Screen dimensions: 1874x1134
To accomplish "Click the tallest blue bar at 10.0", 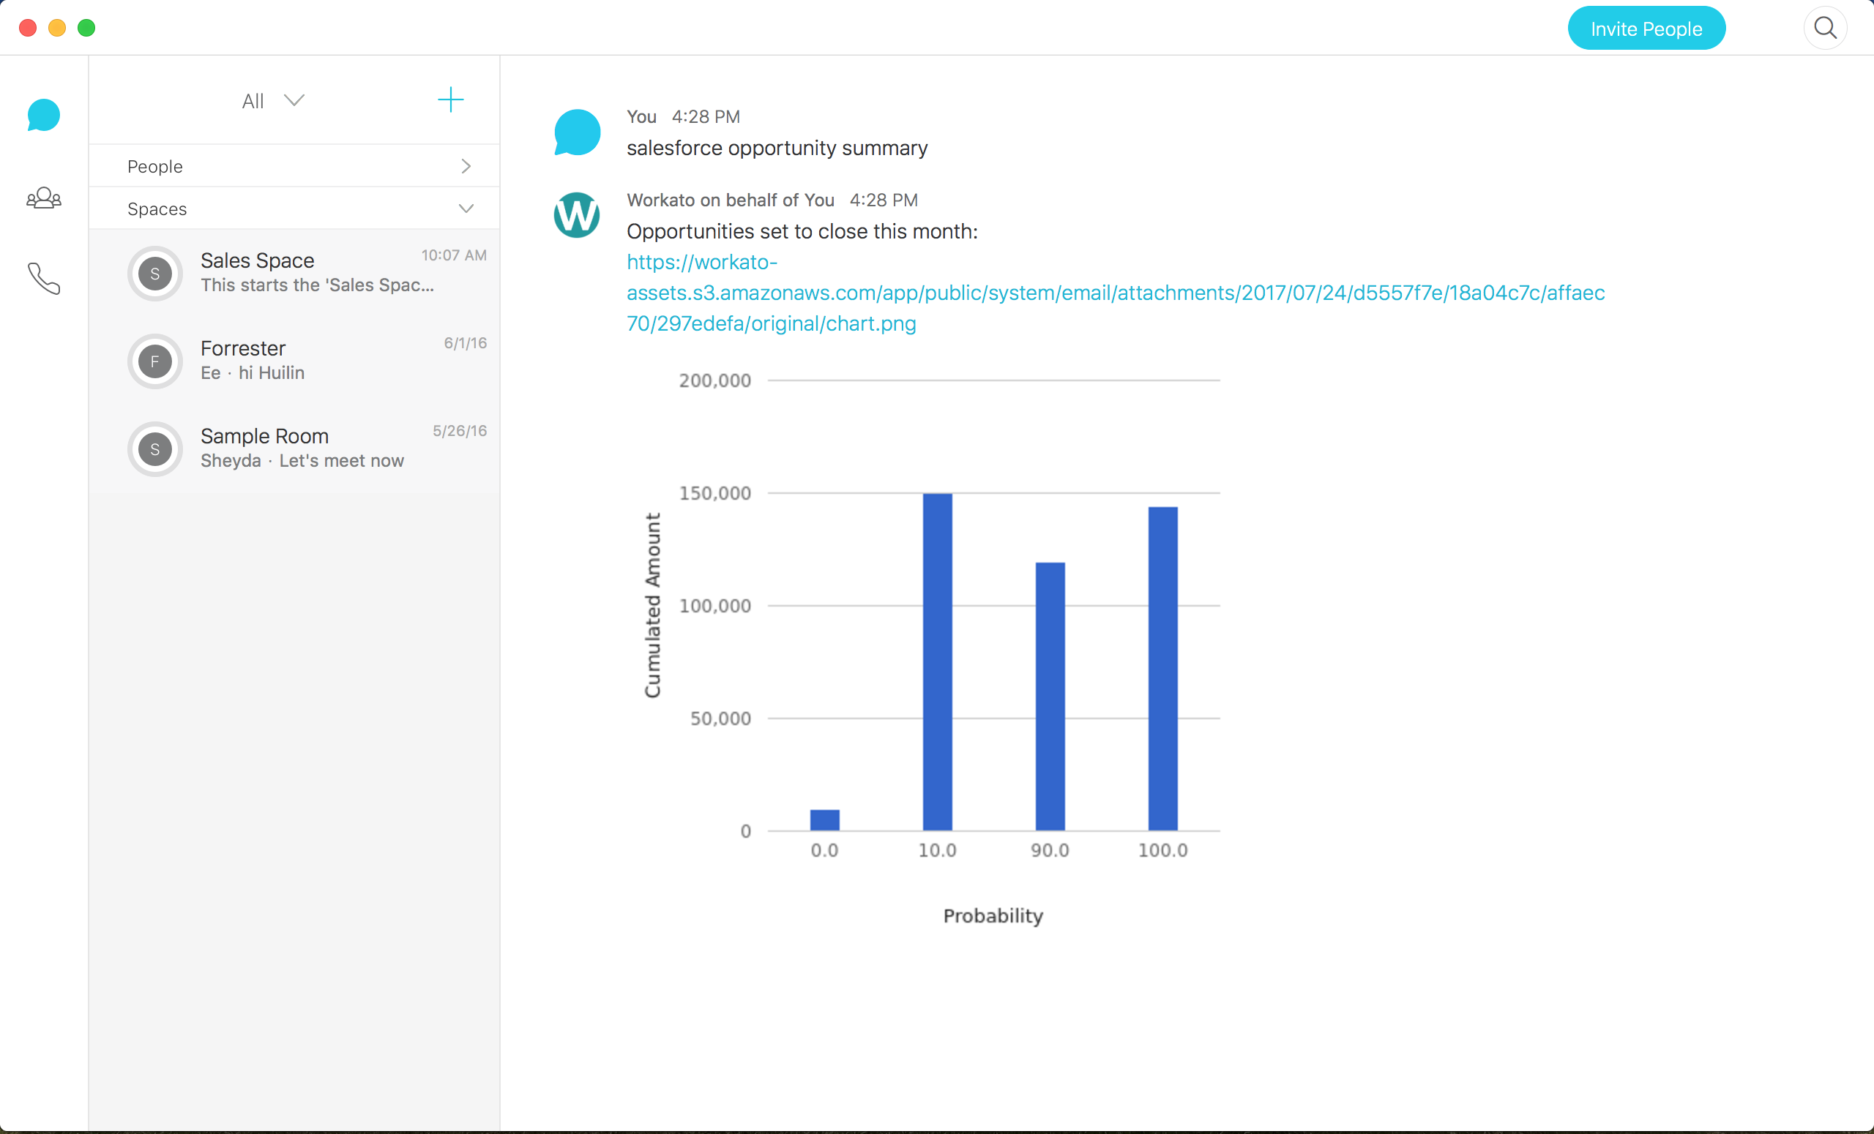I will (x=937, y=661).
